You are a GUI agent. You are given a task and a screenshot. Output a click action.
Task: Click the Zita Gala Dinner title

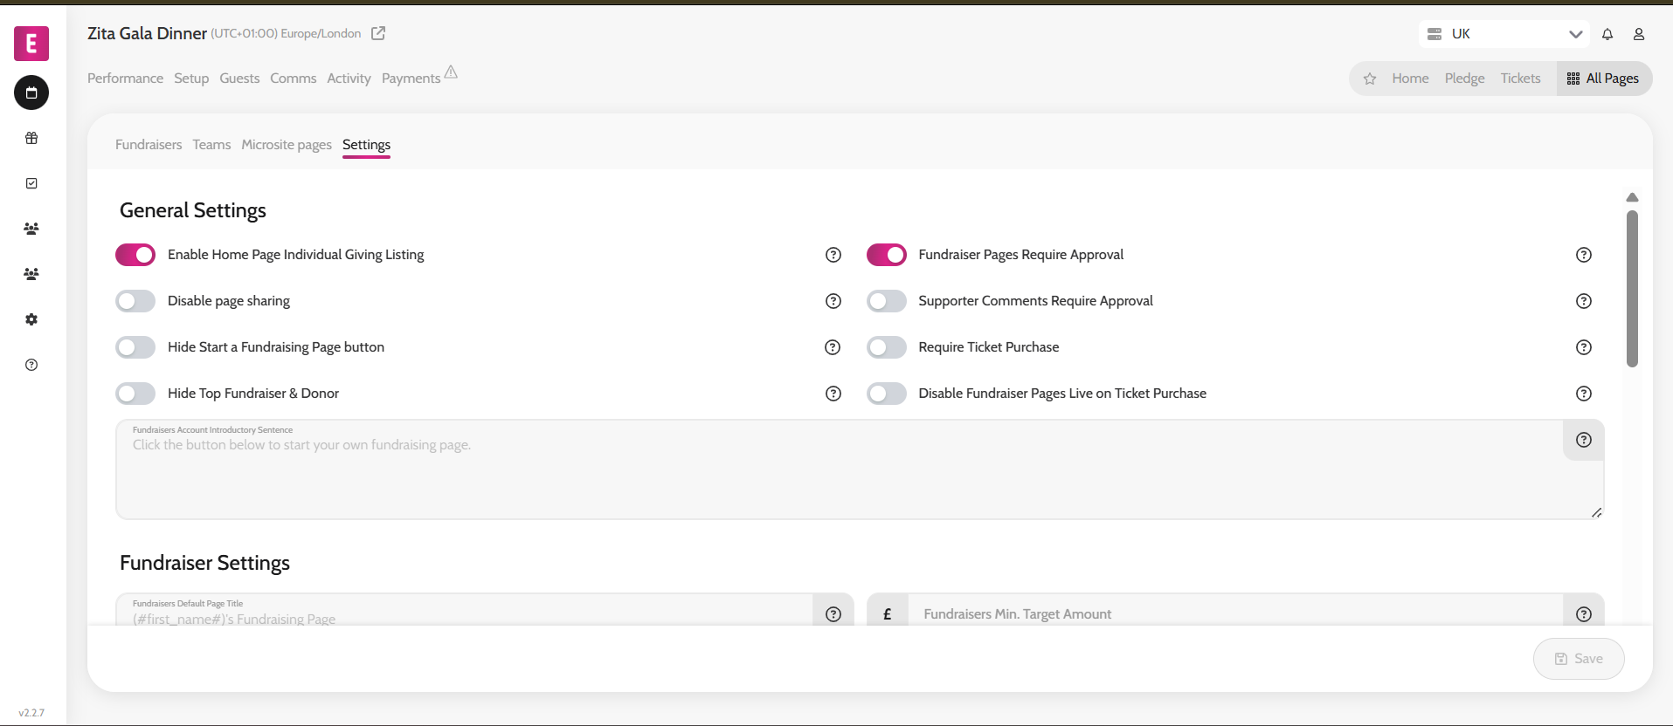[147, 33]
